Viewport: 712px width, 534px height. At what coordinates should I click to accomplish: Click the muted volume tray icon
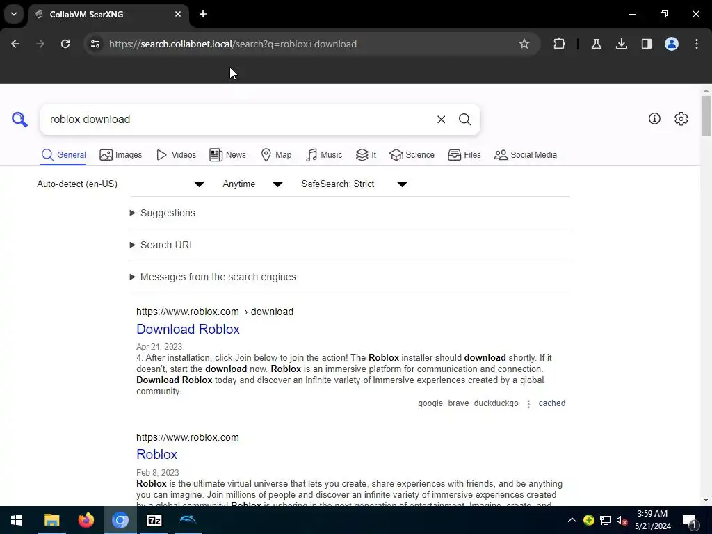coord(622,520)
